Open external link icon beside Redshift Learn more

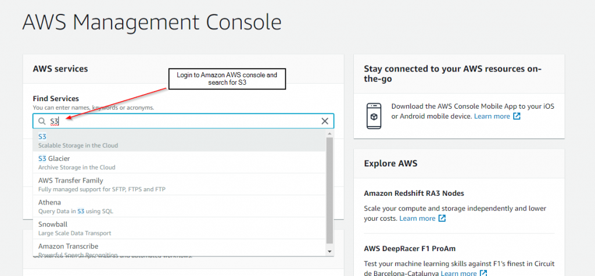442,218
